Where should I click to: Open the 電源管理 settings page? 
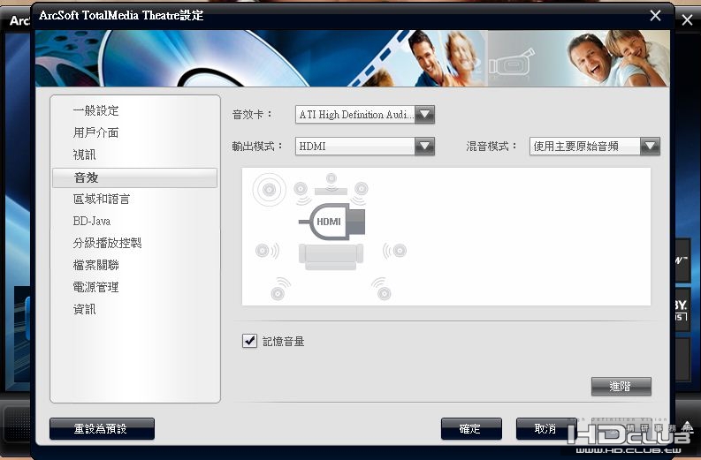(x=95, y=287)
